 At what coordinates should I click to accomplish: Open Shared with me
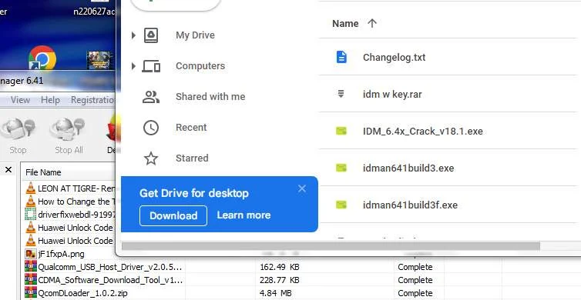coord(210,97)
